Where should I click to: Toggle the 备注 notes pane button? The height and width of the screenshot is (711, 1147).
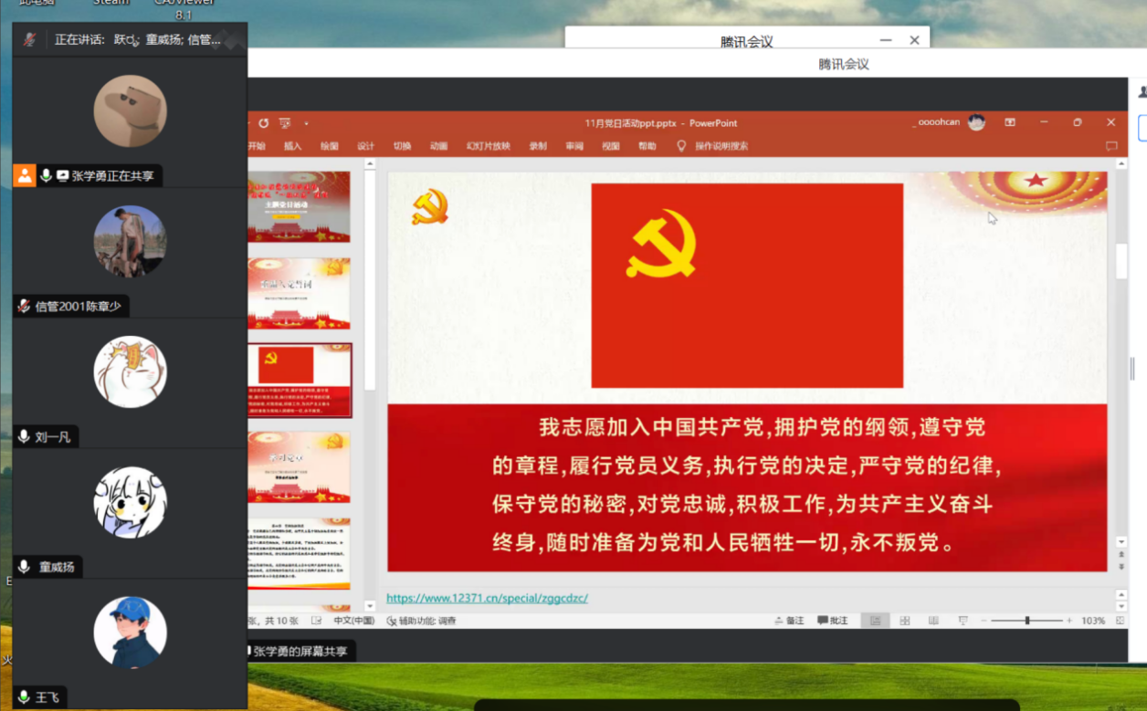click(789, 621)
